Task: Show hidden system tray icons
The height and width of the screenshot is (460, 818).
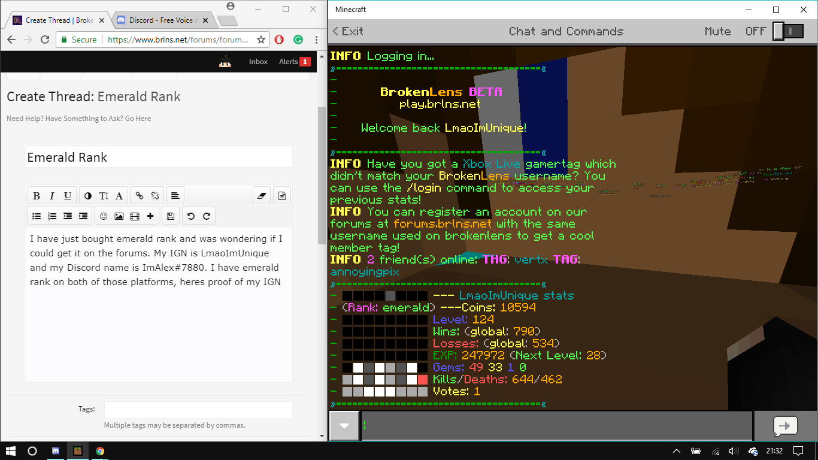Action: click(x=677, y=451)
